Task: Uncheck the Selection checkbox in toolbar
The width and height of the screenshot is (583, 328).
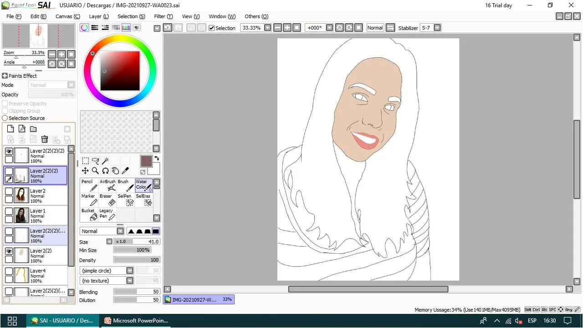Action: click(212, 28)
